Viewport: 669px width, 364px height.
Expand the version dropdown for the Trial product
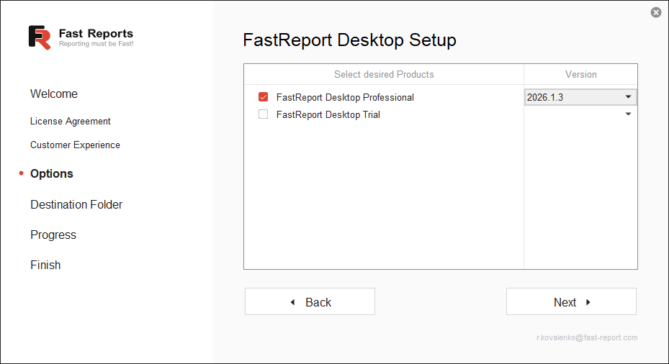pos(628,114)
